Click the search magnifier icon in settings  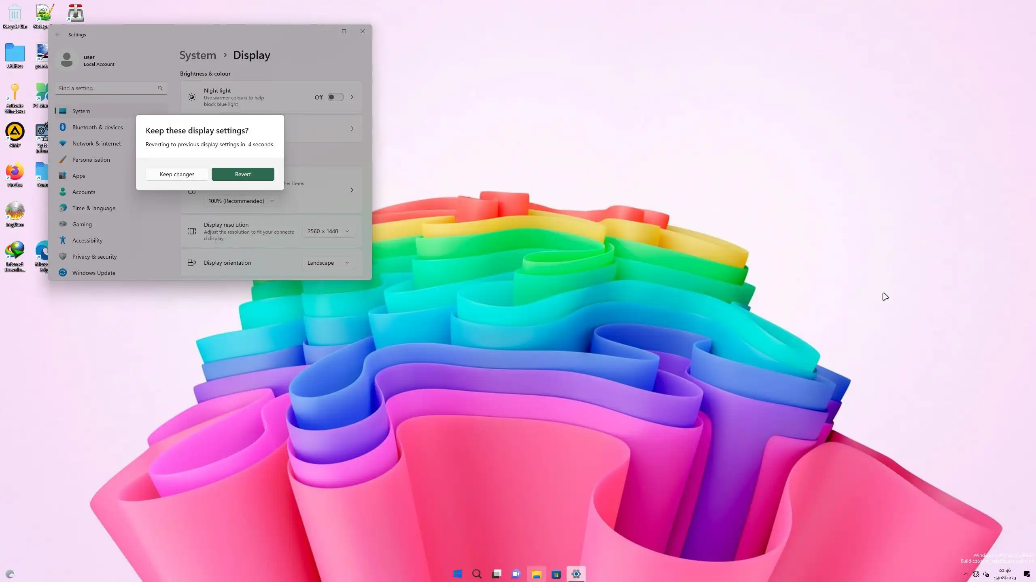click(x=160, y=88)
